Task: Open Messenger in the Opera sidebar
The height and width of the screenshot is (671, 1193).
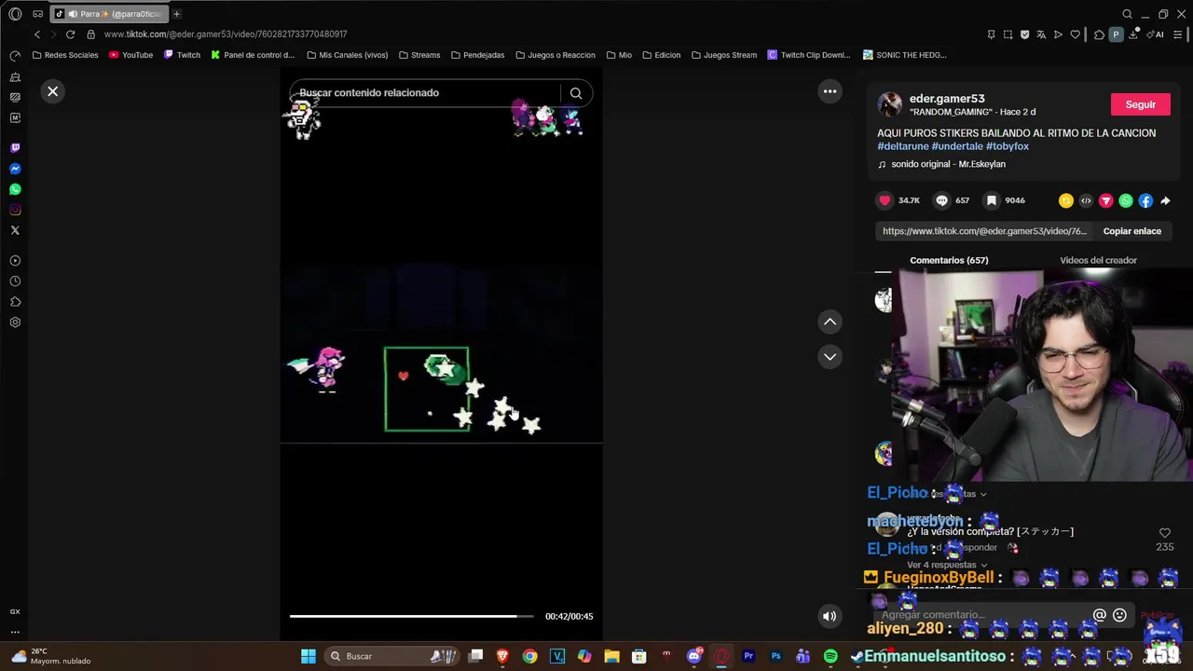Action: pos(15,169)
